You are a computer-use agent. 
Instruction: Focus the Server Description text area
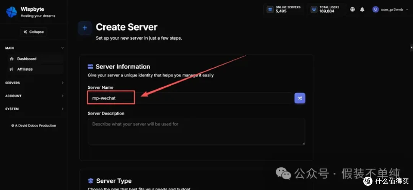[x=197, y=132]
